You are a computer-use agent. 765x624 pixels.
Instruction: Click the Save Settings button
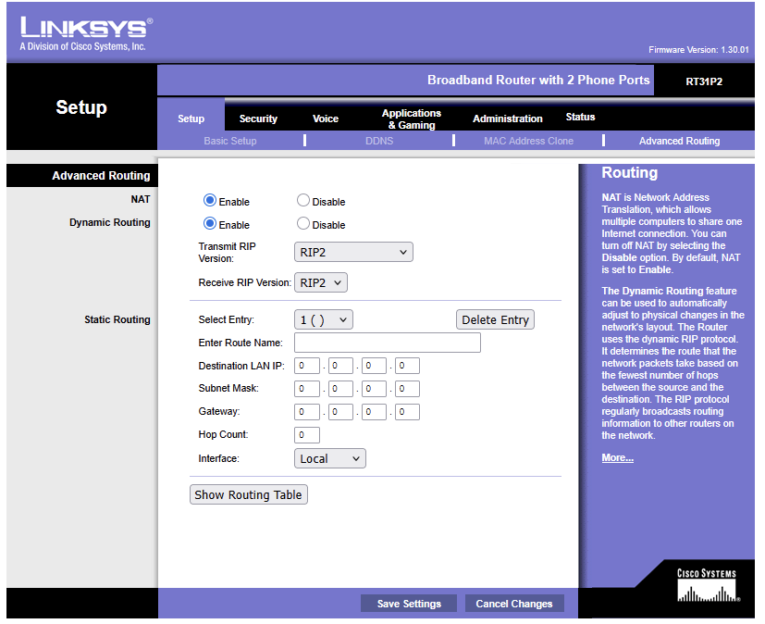pos(409,604)
